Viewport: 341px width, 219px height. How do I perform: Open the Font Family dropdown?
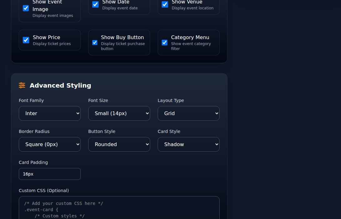click(49, 113)
